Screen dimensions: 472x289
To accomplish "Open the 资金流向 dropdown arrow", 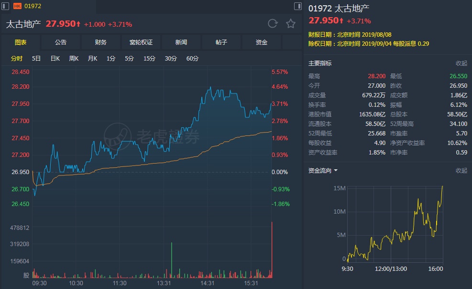I will 336,171.
